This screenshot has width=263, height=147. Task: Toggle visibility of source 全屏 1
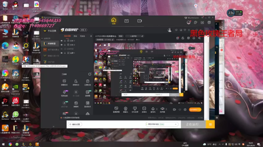(x=61, y=53)
